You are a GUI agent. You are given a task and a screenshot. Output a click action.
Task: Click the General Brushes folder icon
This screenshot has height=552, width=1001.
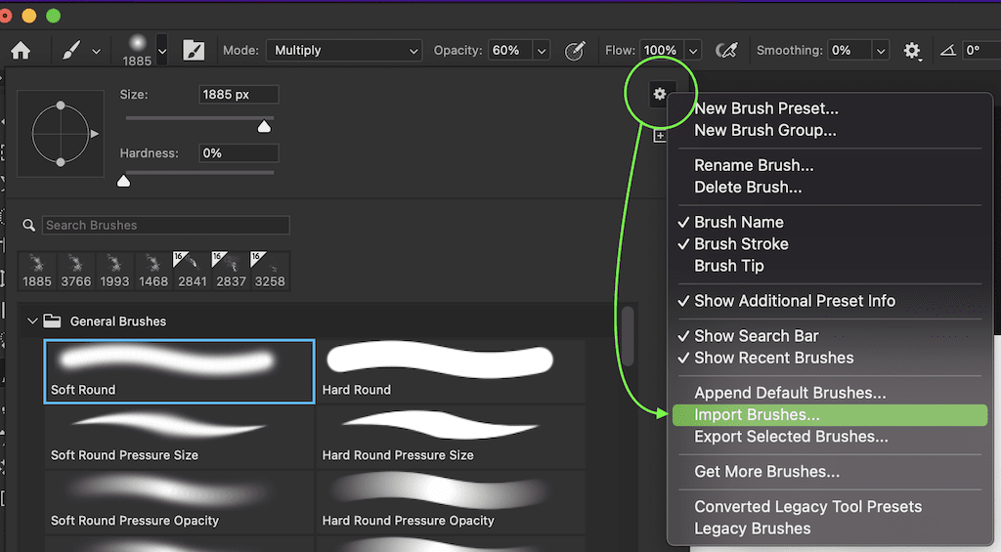52,321
